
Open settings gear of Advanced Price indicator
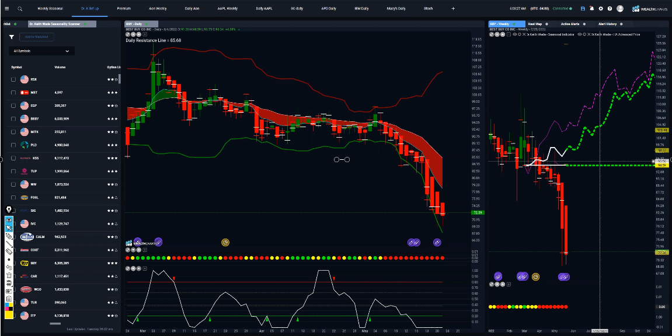point(584,34)
